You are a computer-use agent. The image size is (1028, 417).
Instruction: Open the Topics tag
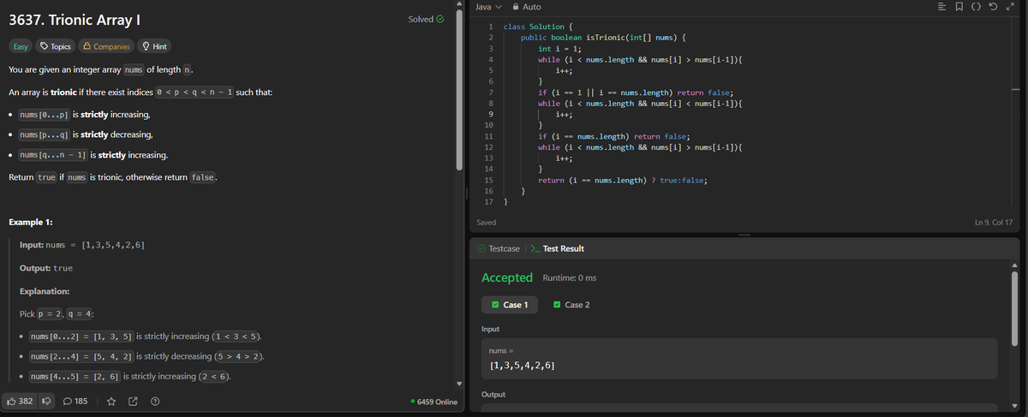coord(56,46)
